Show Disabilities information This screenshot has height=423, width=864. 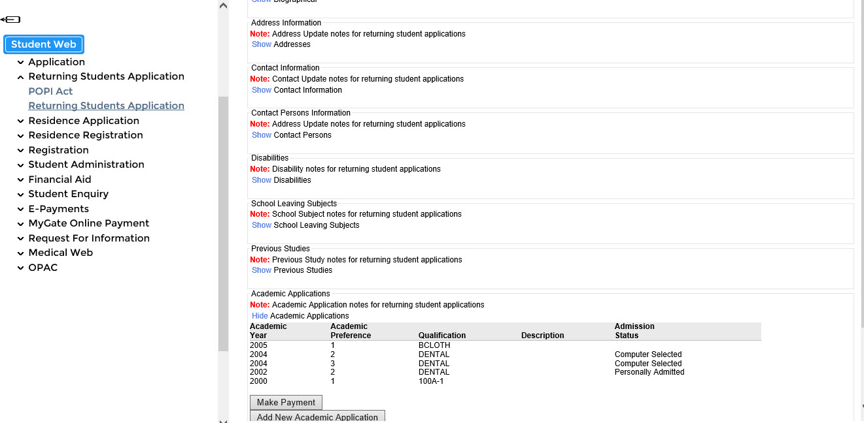tap(261, 180)
